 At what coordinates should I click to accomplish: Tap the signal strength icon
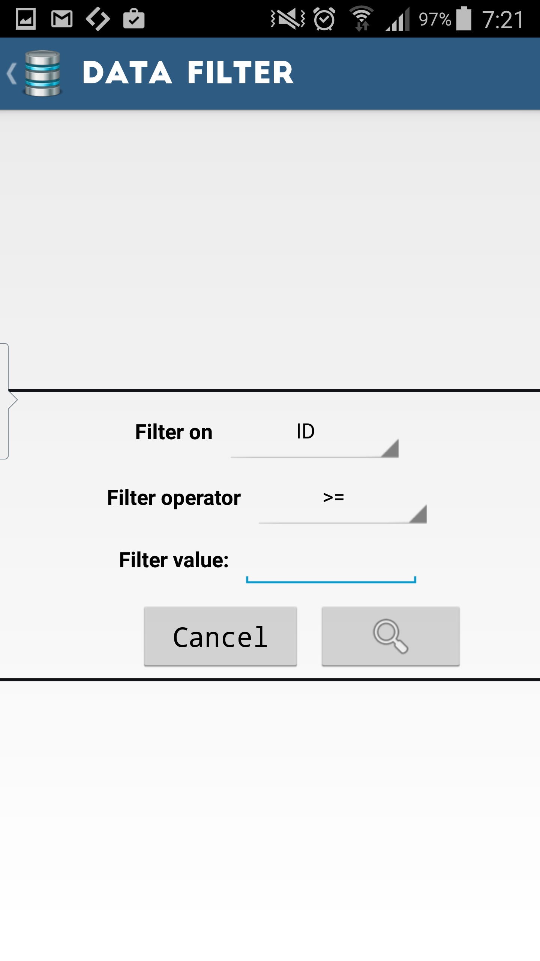coord(398,20)
